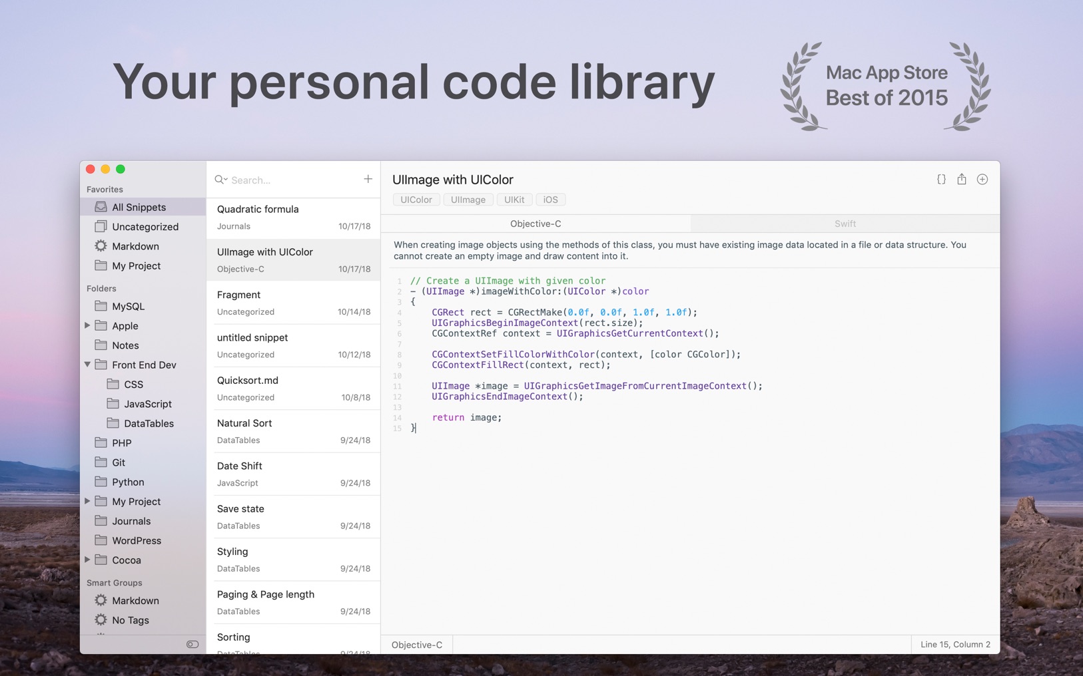Select Sorting snippet

(x=294, y=639)
